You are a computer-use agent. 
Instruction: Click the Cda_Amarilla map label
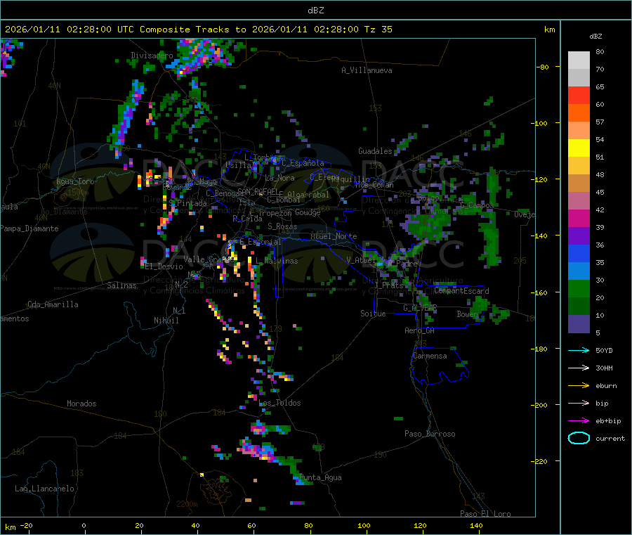pyautogui.click(x=53, y=304)
